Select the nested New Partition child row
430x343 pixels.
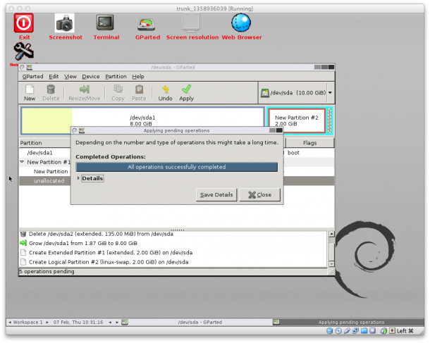(177, 172)
